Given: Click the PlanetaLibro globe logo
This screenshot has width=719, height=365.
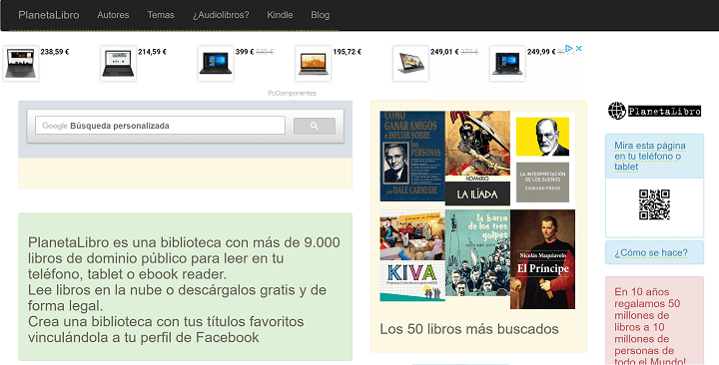Looking at the screenshot, I should click(x=654, y=111).
